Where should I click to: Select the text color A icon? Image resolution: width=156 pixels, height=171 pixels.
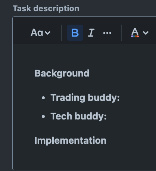point(135,32)
